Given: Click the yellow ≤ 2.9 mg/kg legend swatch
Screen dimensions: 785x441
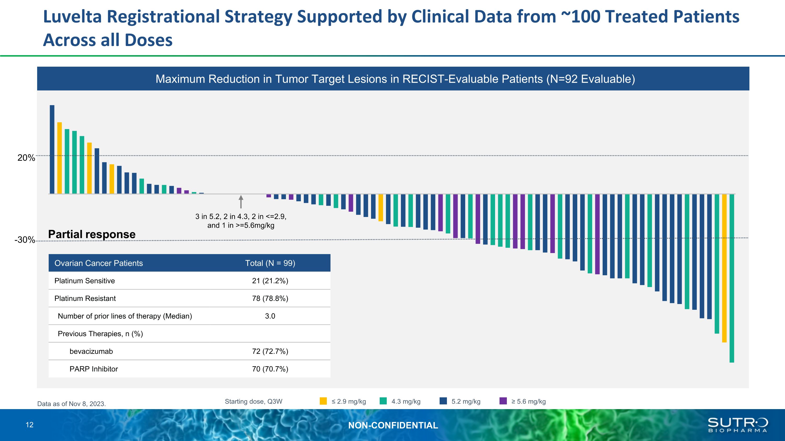Looking at the screenshot, I should click(323, 401).
